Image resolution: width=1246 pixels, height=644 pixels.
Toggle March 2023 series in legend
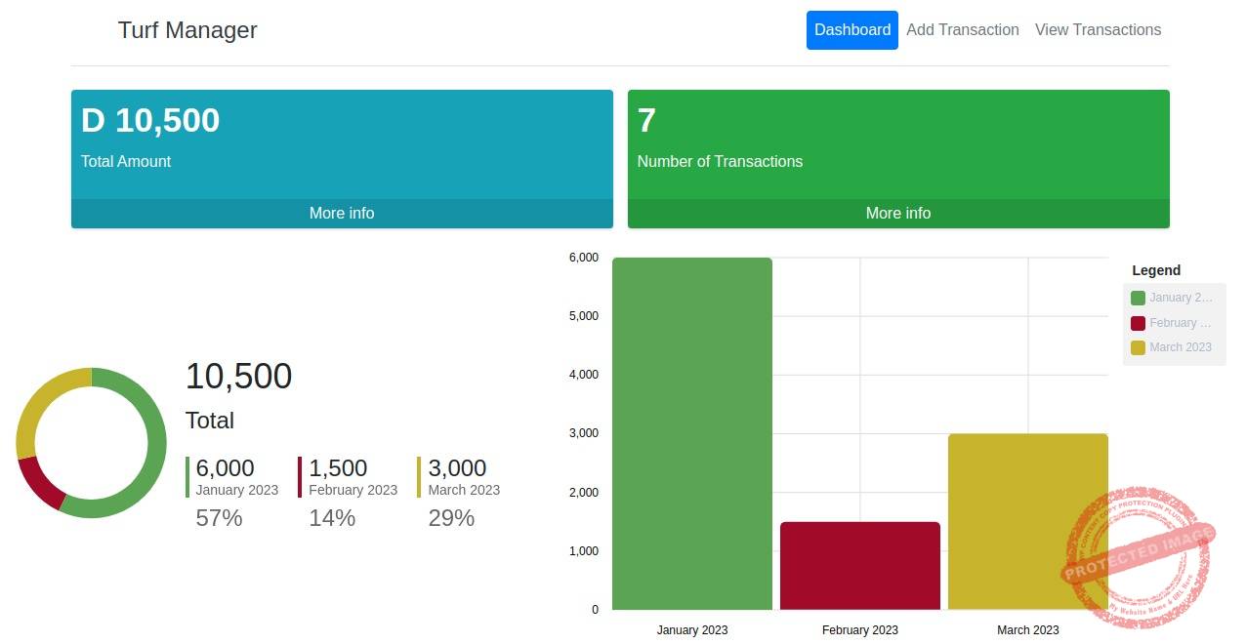coord(1180,347)
